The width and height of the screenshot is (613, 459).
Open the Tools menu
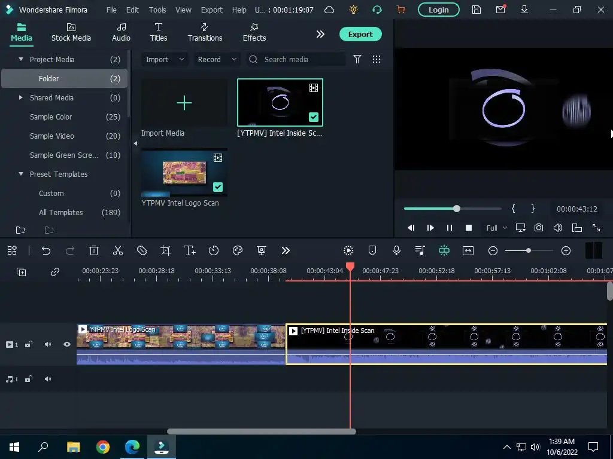[x=157, y=10]
